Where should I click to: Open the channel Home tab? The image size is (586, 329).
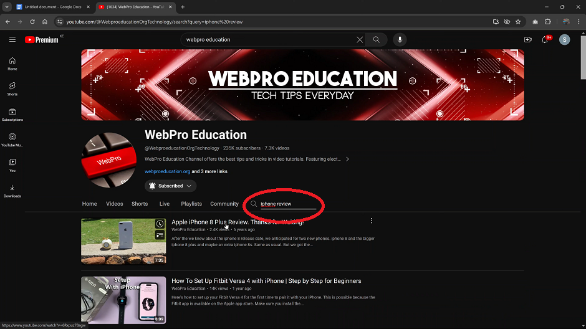[89, 204]
